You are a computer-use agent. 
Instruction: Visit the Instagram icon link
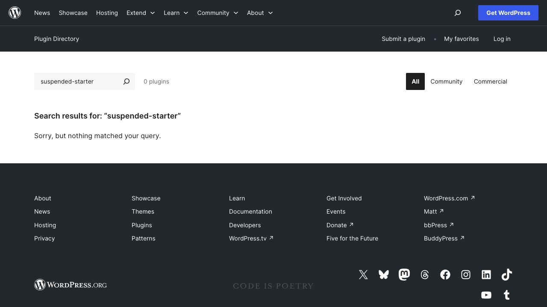pos(466,275)
